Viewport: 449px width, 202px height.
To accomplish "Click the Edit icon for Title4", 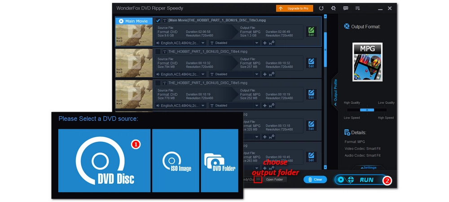I will (311, 63).
